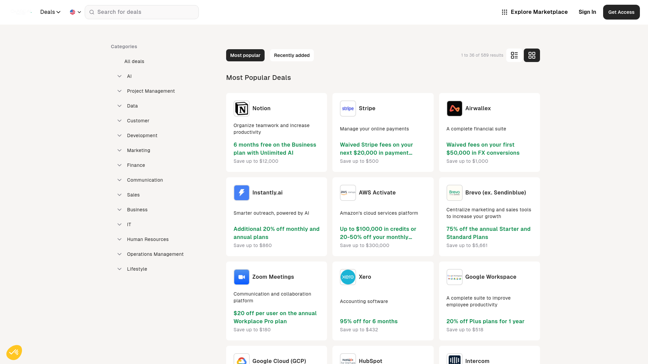Expand the Finance category chevron
This screenshot has height=364, width=648.
[x=119, y=165]
